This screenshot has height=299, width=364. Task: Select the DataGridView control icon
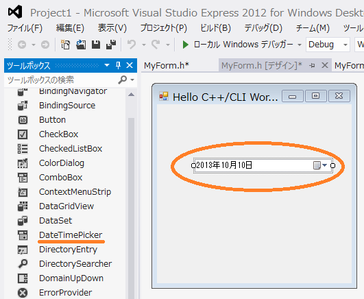[x=23, y=206]
